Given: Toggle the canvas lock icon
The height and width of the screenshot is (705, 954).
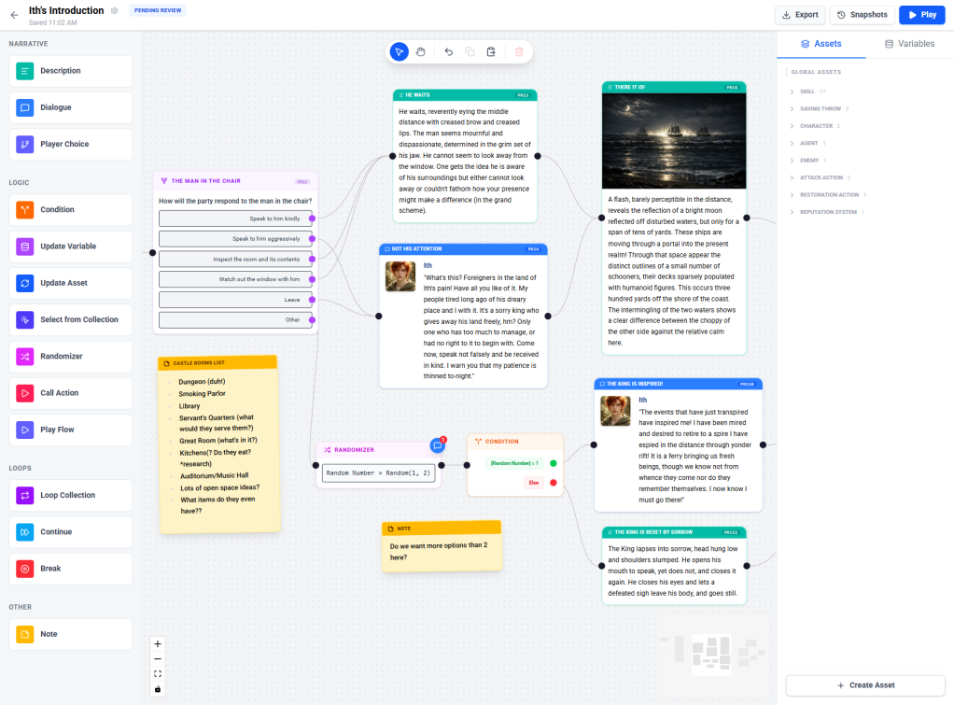Looking at the screenshot, I should 157,688.
